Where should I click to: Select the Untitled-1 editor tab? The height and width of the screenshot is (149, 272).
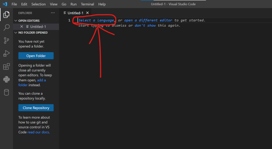click(75, 13)
